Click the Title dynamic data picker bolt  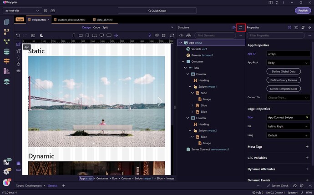[x=307, y=117]
